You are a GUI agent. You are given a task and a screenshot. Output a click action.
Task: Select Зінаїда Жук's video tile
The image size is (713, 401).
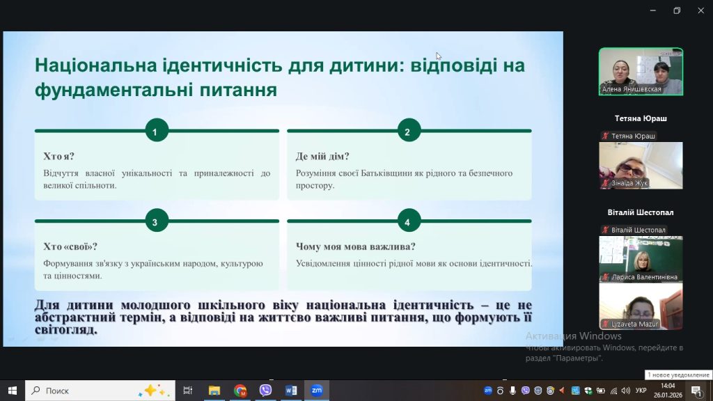coord(641,165)
